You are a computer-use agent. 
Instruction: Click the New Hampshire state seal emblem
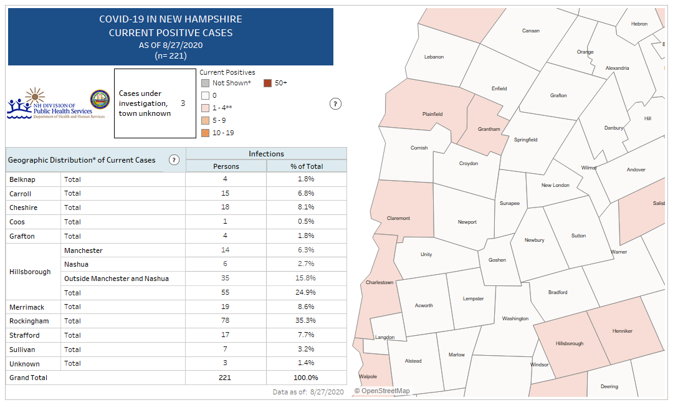click(x=100, y=99)
